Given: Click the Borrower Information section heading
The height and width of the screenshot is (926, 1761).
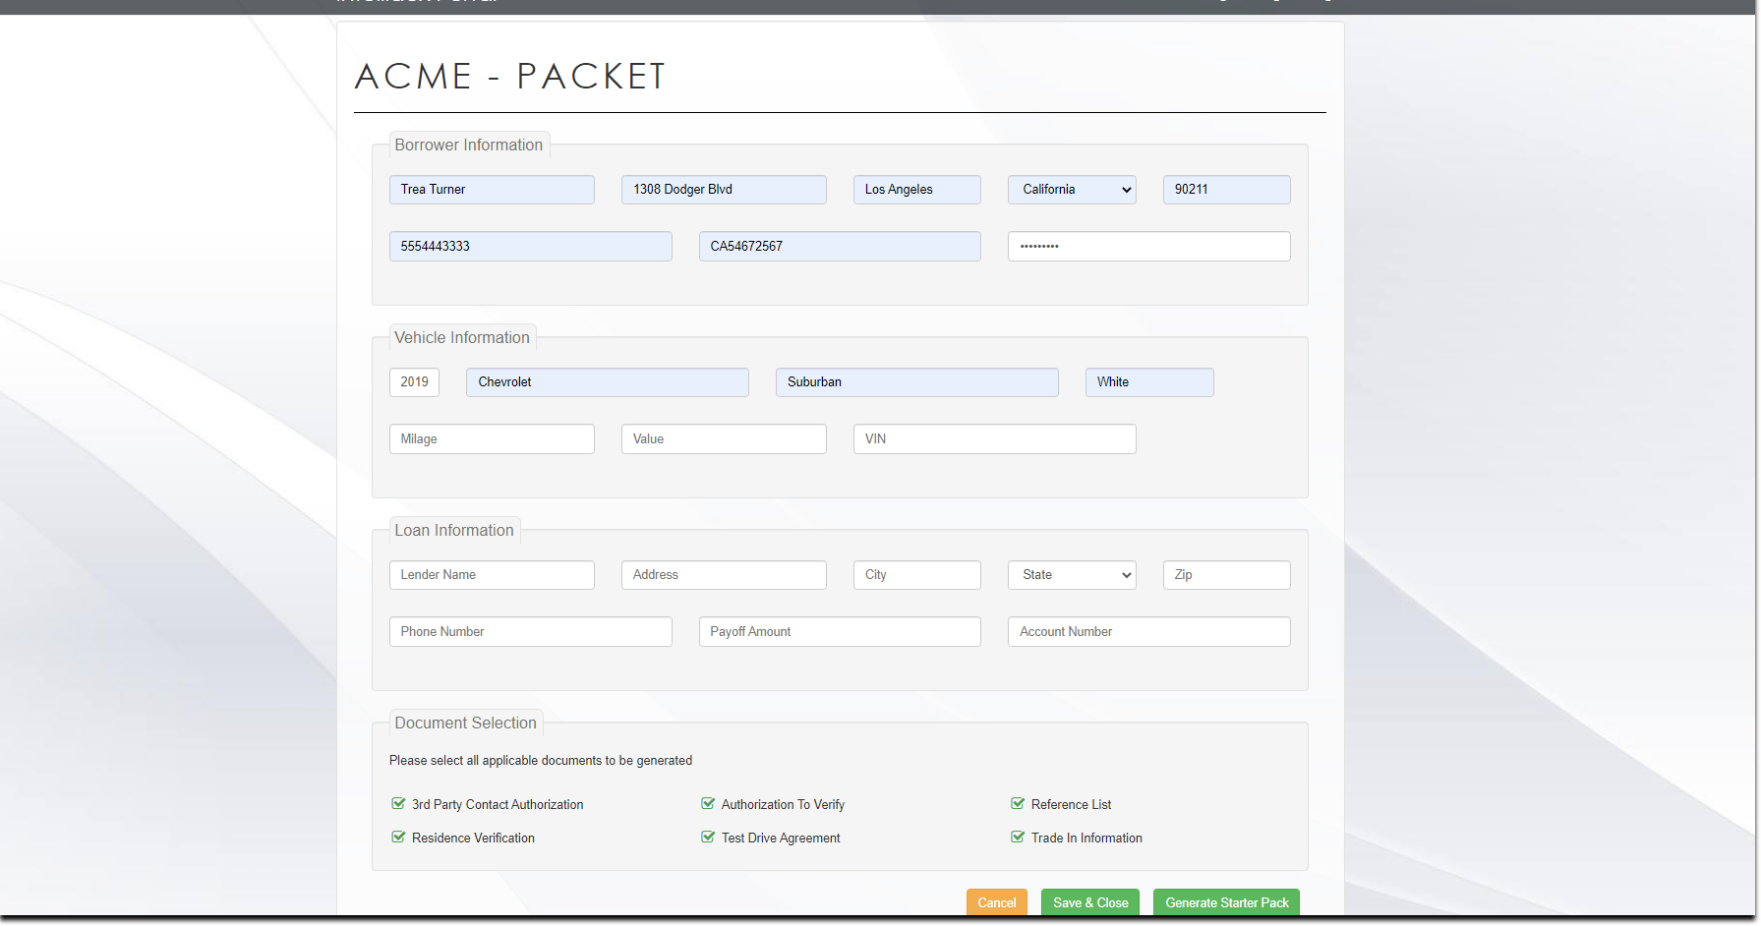Looking at the screenshot, I should pyautogui.click(x=469, y=145).
